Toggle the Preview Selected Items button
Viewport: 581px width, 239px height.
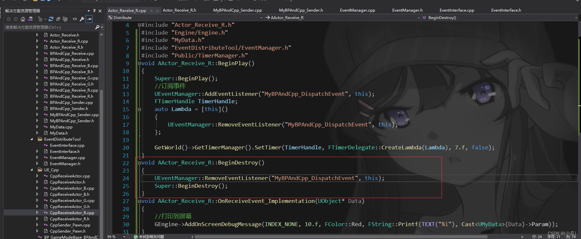coord(89,19)
